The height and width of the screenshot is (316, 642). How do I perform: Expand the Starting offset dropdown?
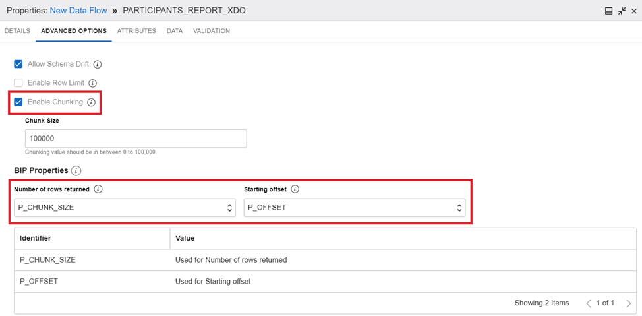pos(354,208)
